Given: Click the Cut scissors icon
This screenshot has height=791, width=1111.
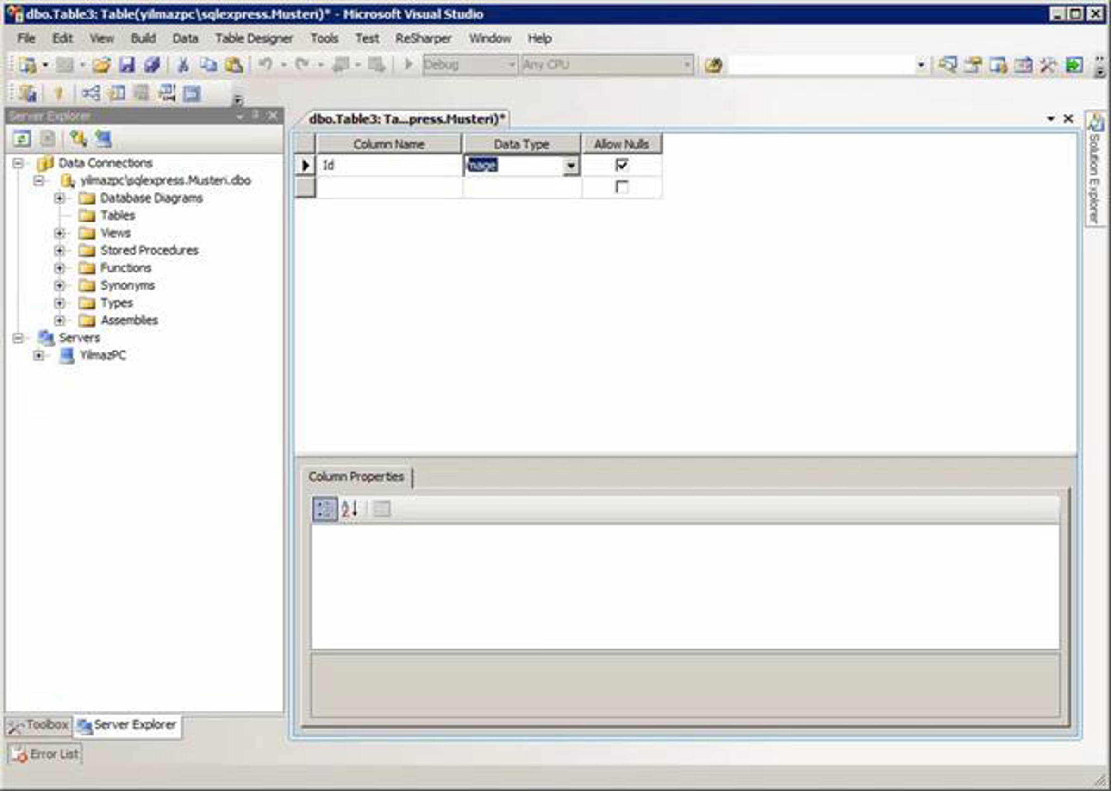Looking at the screenshot, I should click(183, 65).
